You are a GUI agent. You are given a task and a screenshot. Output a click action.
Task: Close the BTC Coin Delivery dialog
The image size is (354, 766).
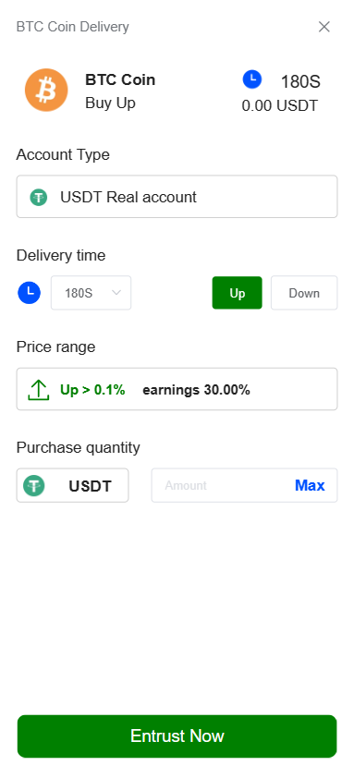(x=324, y=27)
